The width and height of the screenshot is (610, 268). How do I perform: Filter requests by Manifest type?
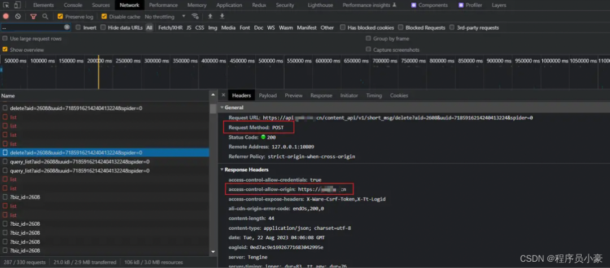(307, 28)
